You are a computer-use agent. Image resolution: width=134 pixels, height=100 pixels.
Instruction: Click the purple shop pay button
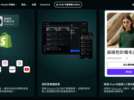tap(120, 72)
